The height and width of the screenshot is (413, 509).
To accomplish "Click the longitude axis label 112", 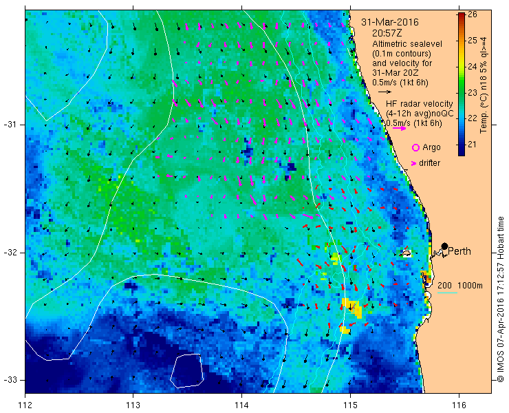I will tap(25, 405).
